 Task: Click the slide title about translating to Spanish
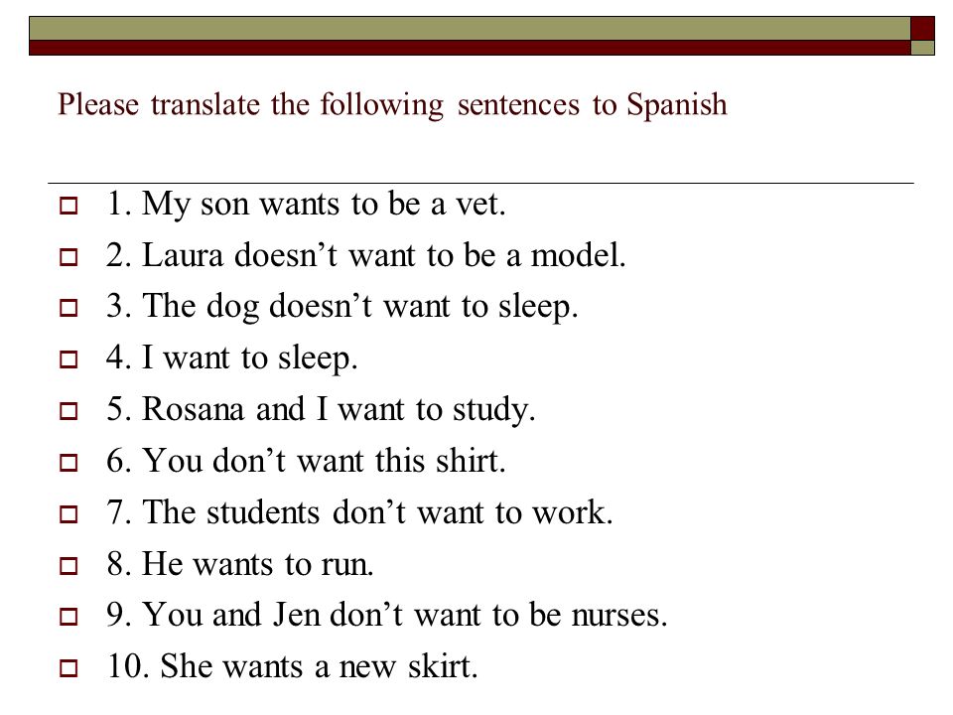(x=392, y=104)
